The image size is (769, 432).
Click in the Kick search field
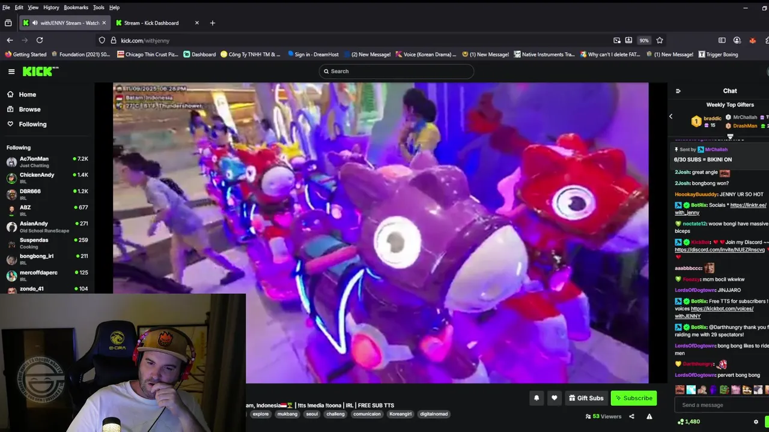point(397,71)
